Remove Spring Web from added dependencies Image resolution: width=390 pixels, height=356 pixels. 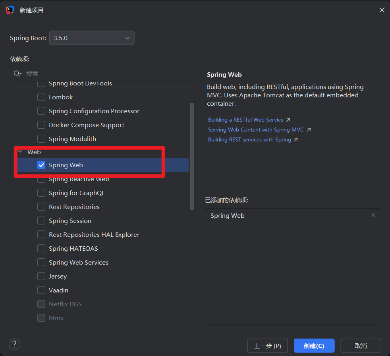tap(373, 215)
